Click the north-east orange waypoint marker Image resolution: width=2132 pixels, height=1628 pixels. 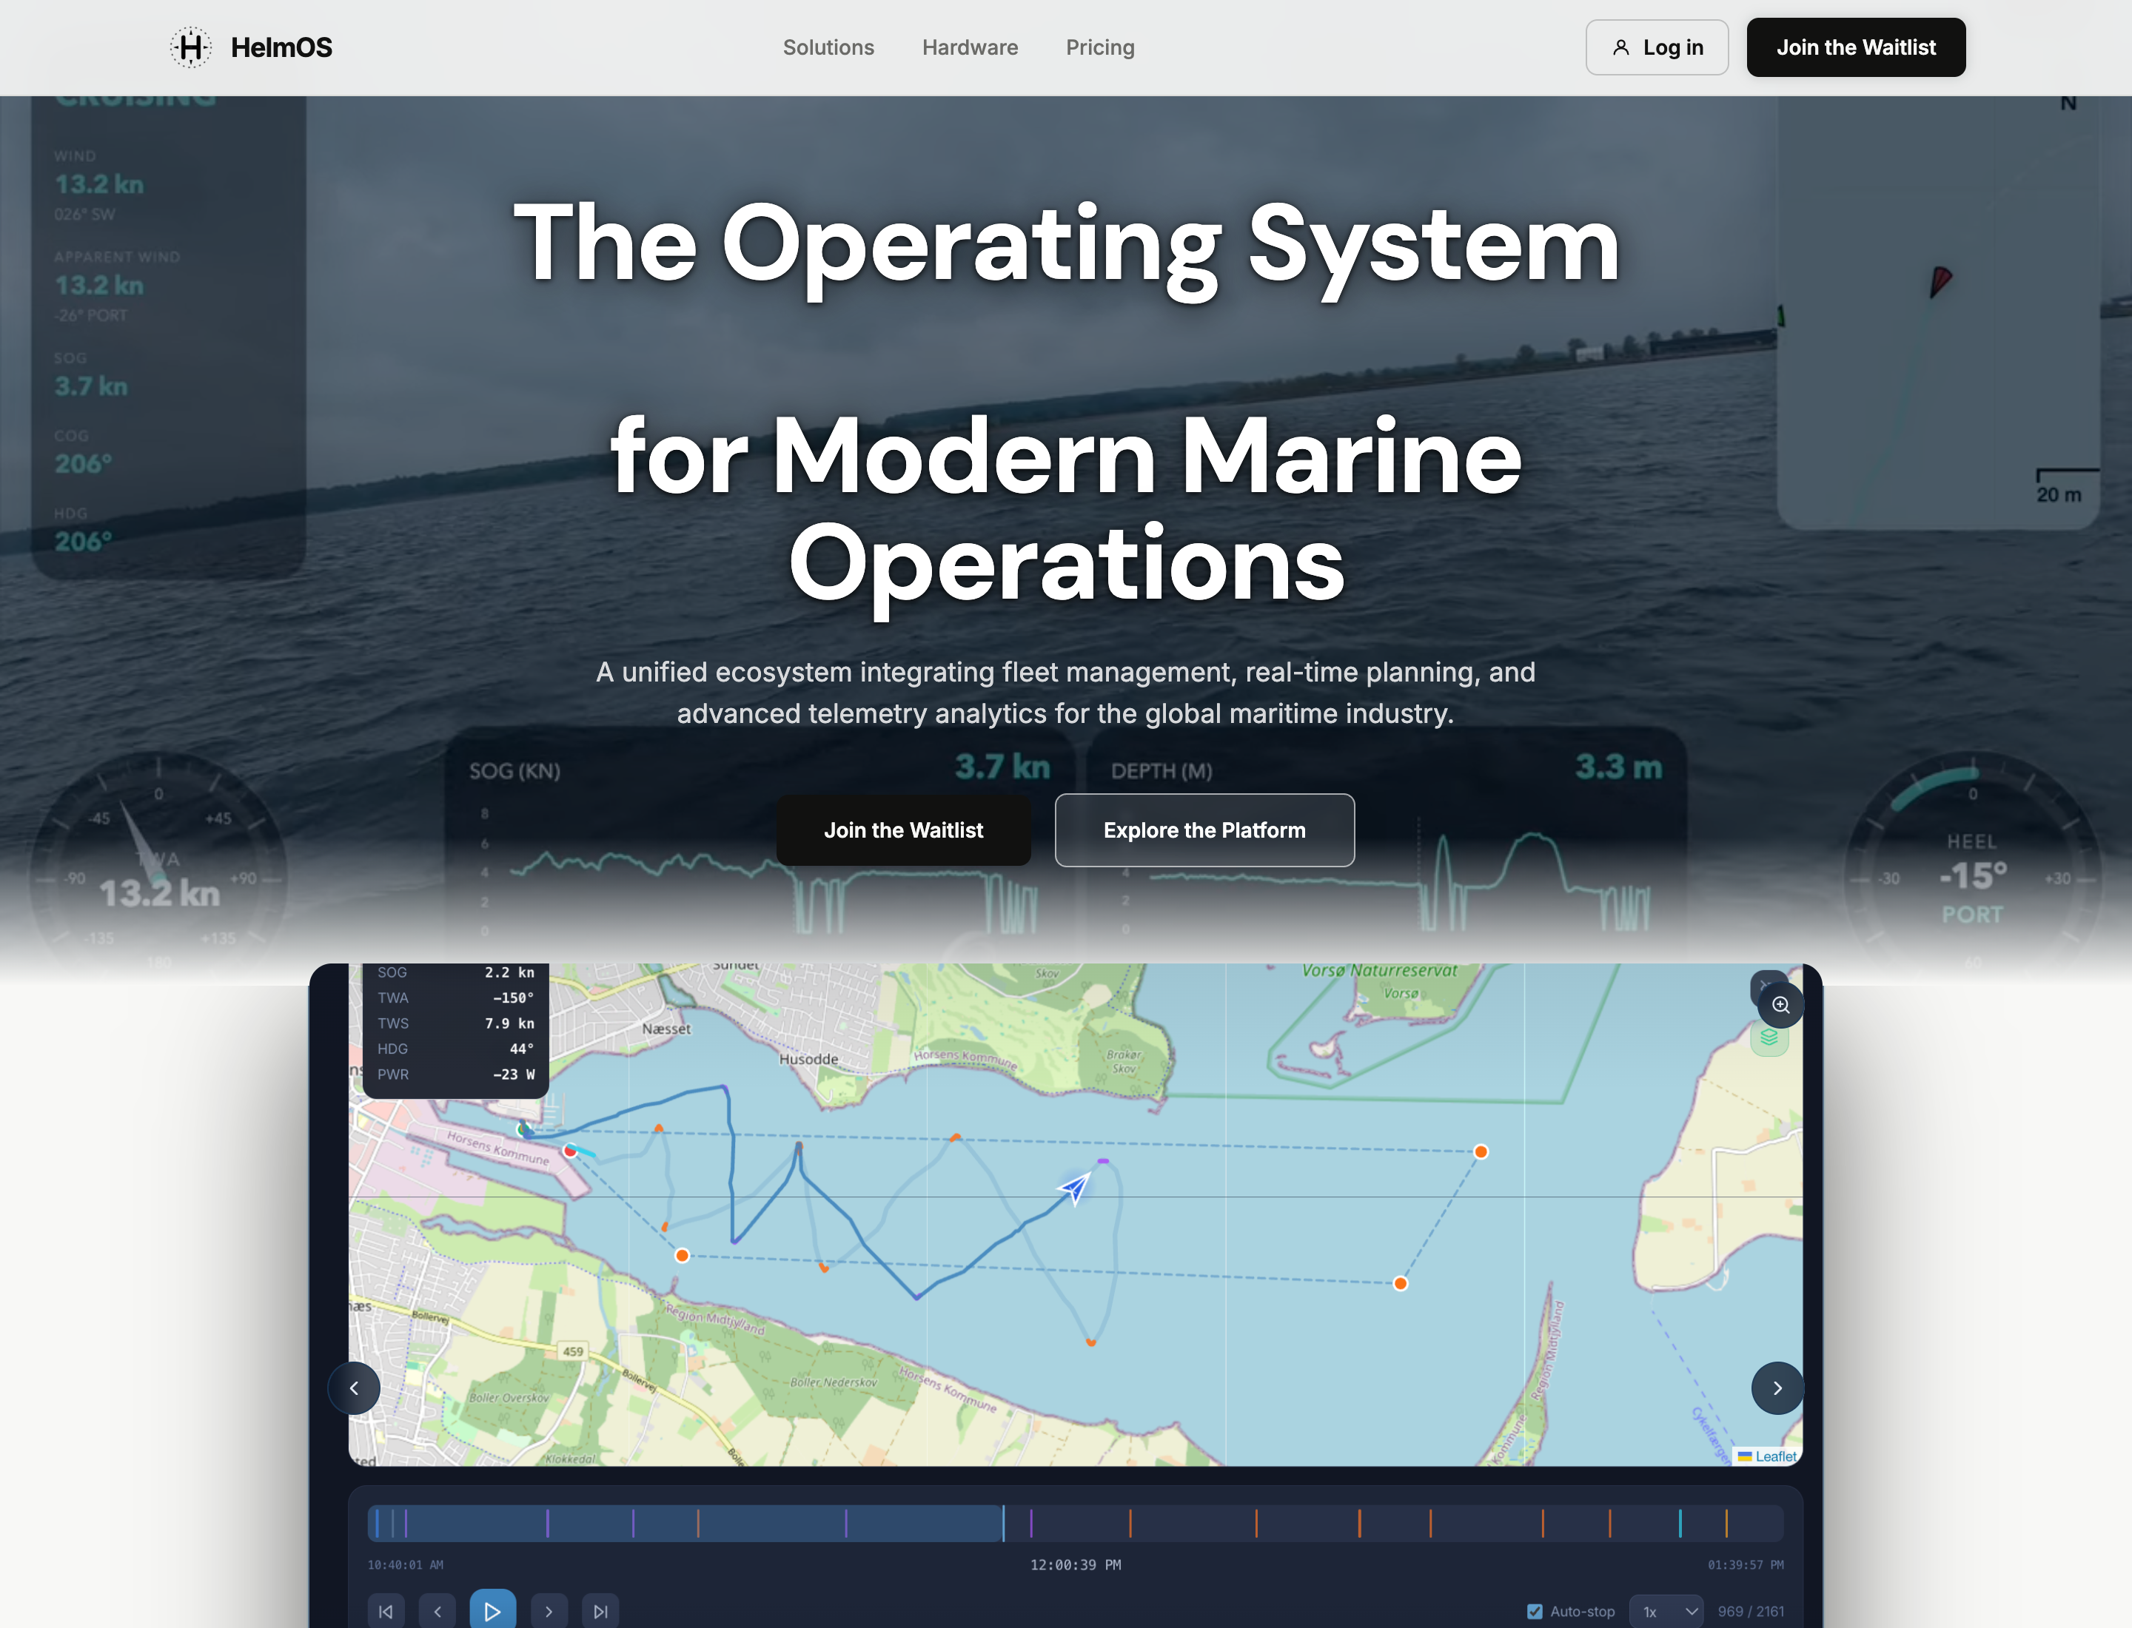tap(1481, 1151)
